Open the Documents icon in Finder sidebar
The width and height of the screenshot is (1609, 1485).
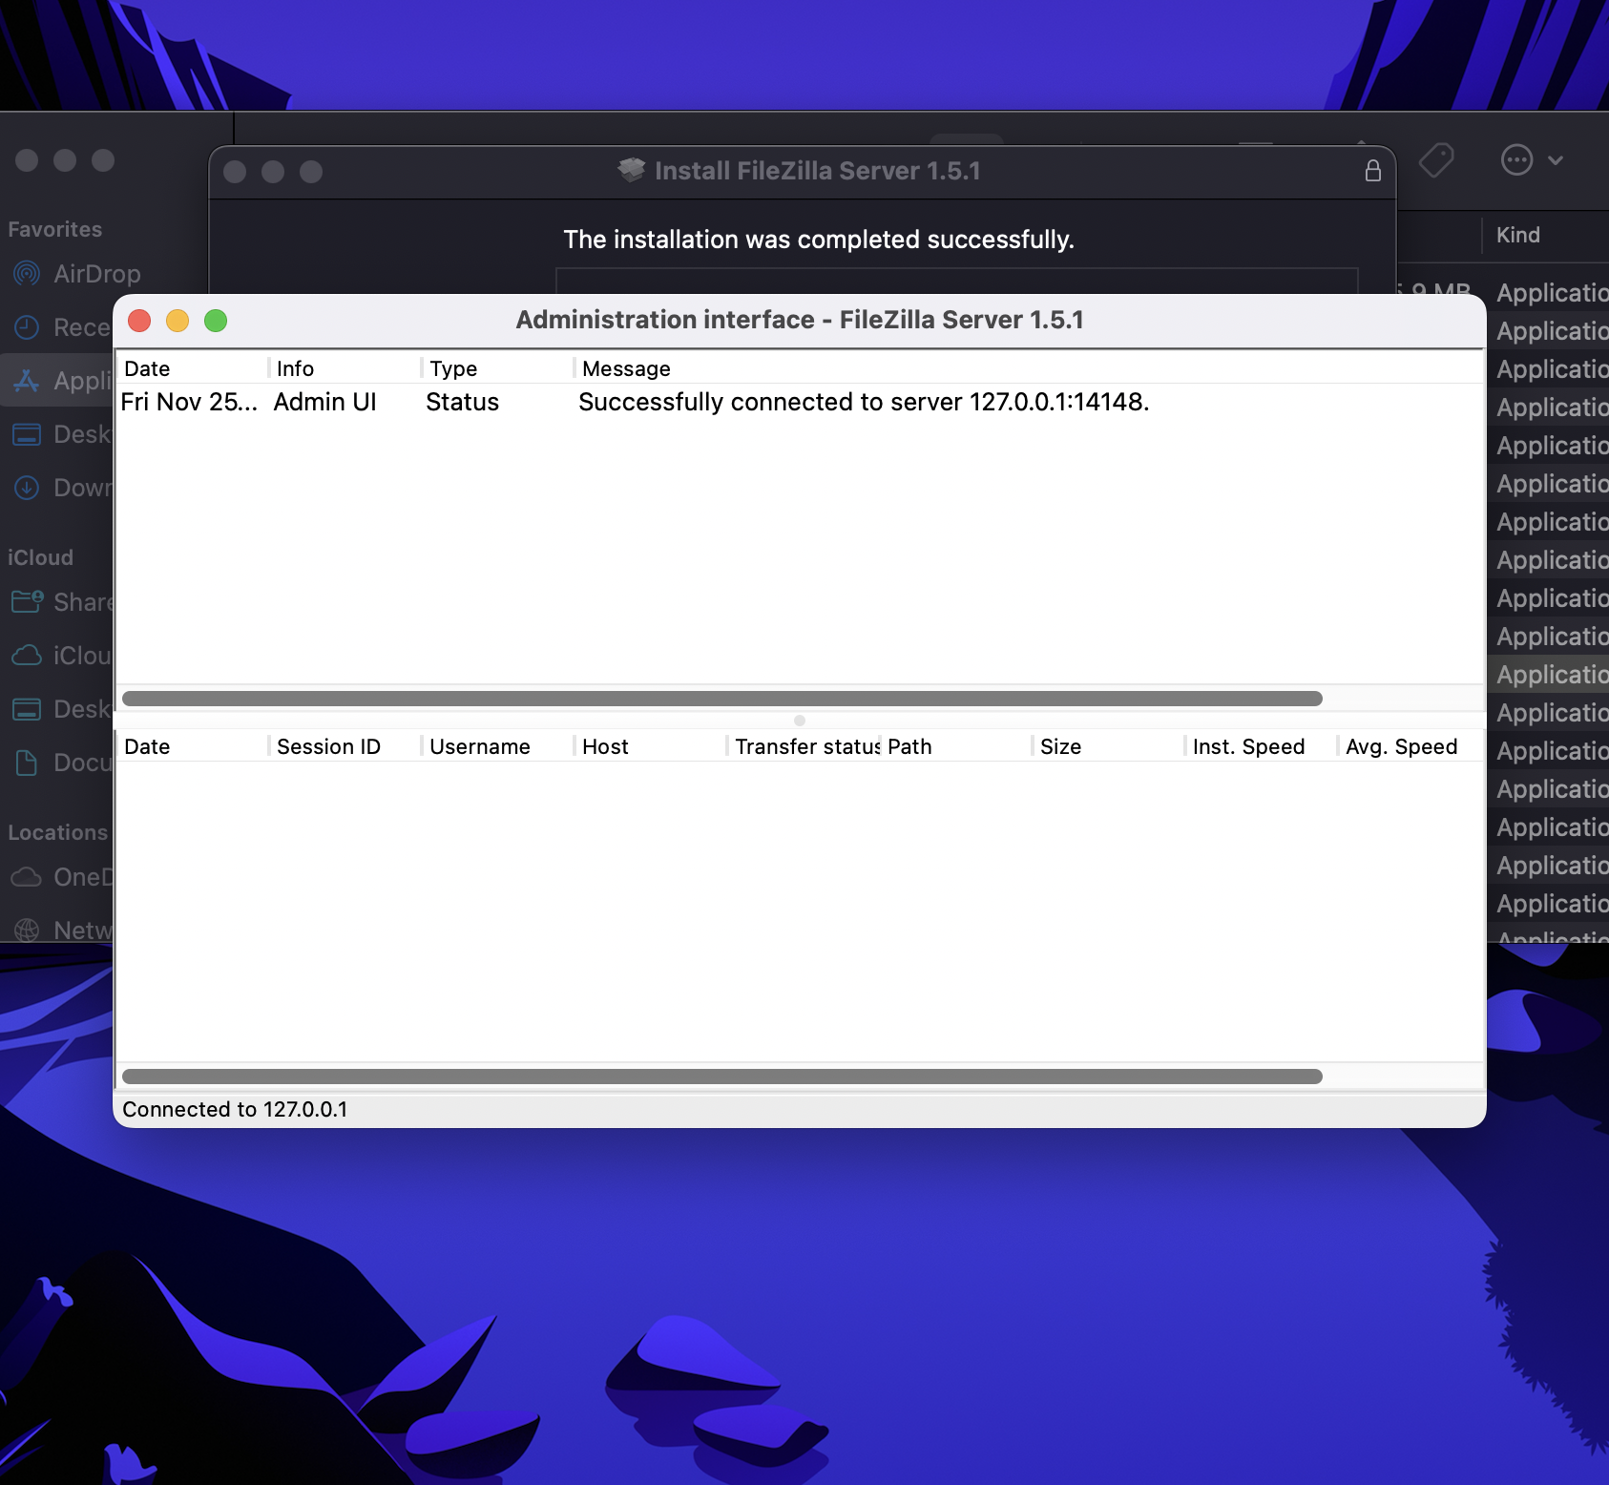27,763
